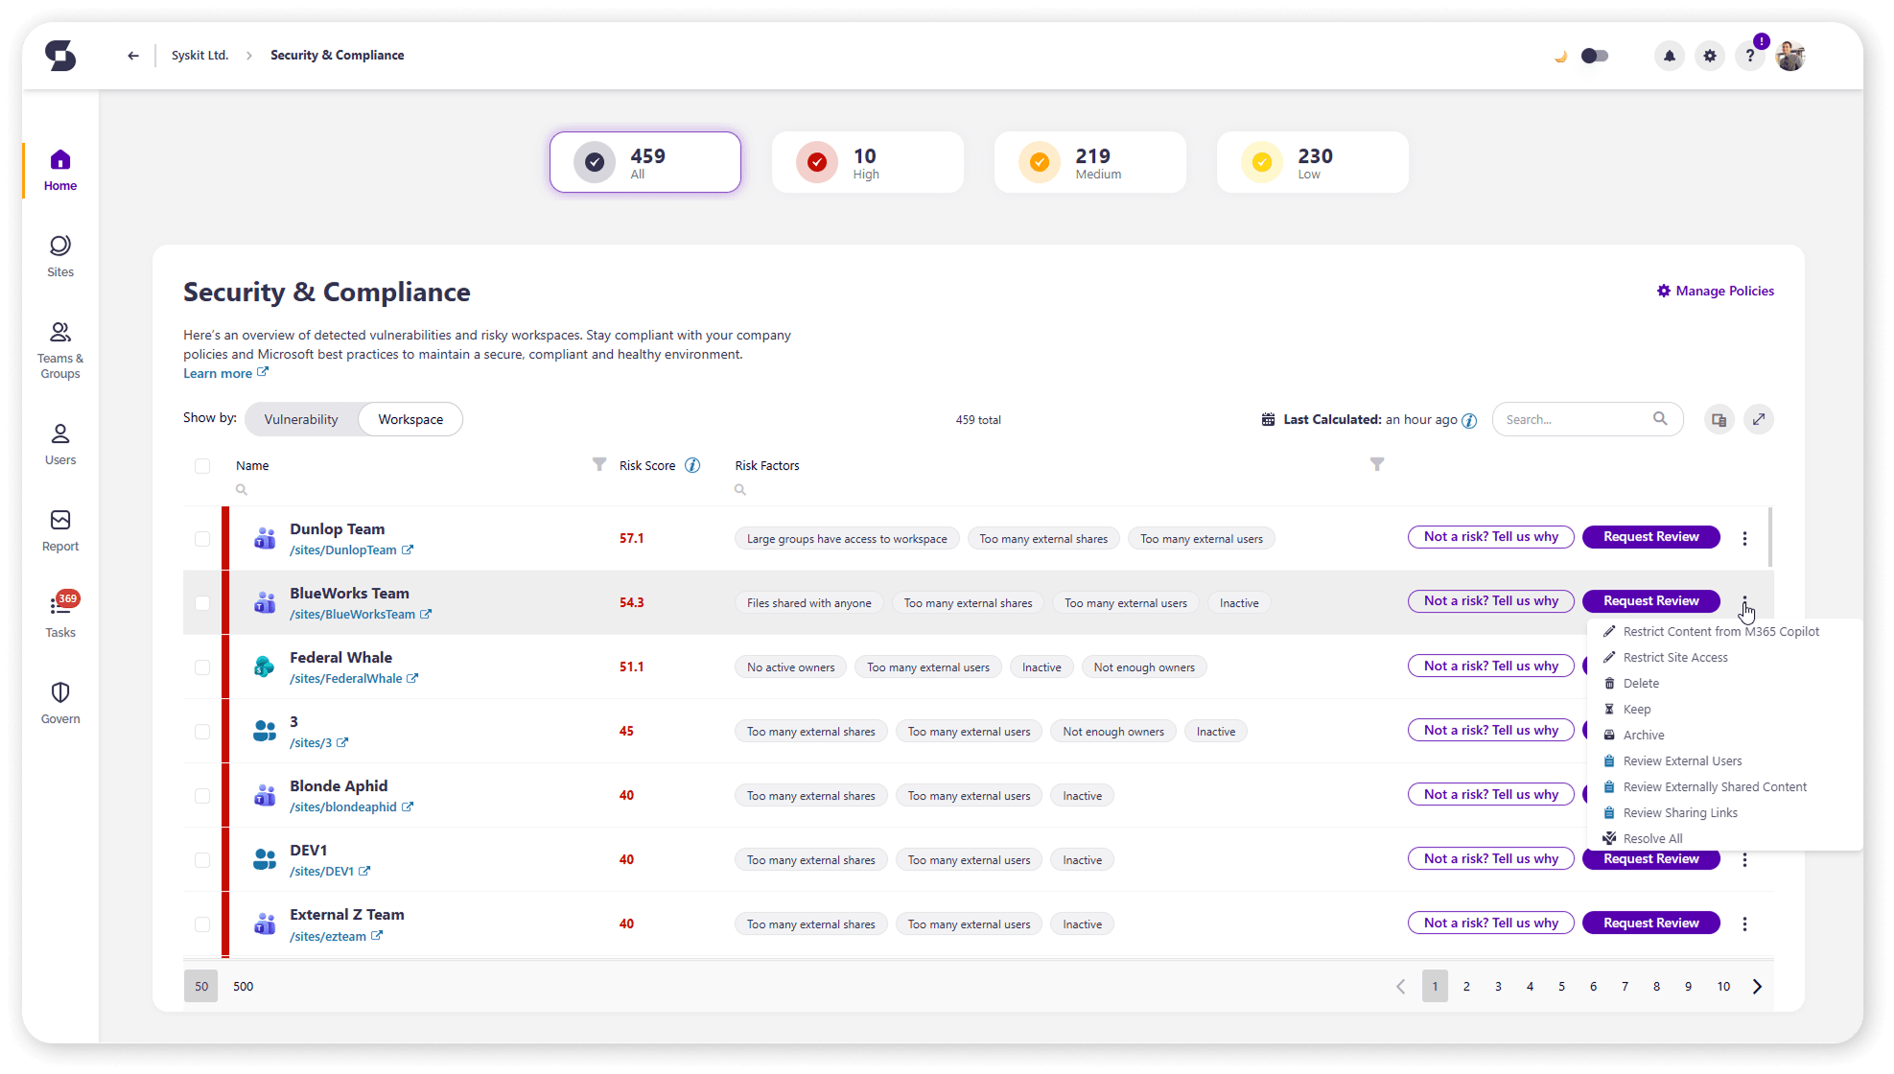Click the Name column filter icon
1894x1074 pixels.
coord(599,464)
